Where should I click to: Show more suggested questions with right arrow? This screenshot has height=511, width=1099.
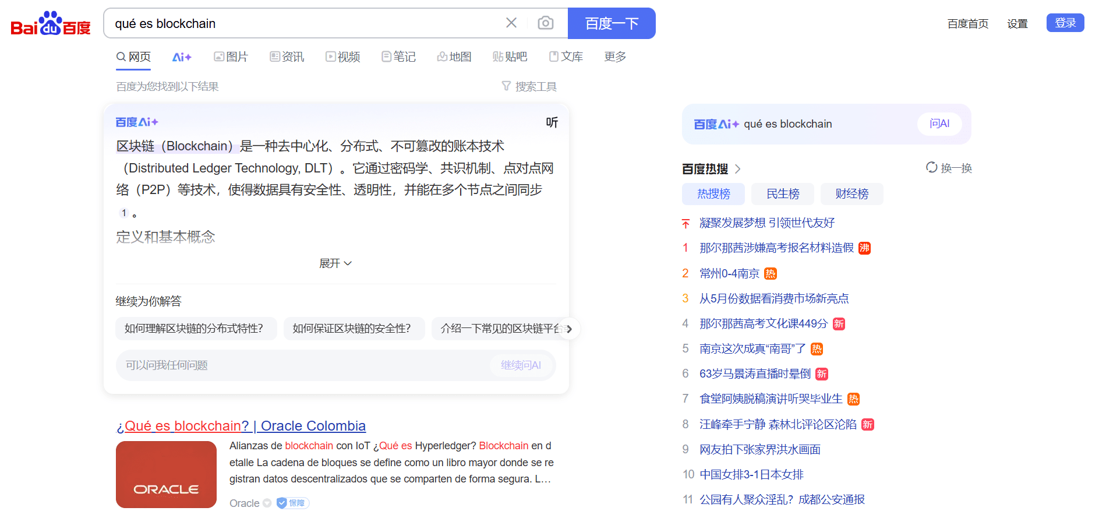click(x=570, y=329)
